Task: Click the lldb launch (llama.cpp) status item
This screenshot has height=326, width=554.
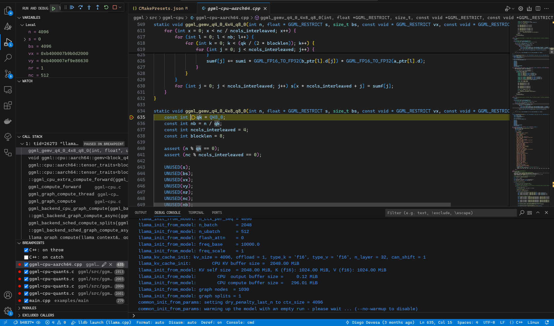Action: pos(102,322)
